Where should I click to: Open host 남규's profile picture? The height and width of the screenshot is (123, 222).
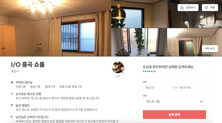coord(118,67)
